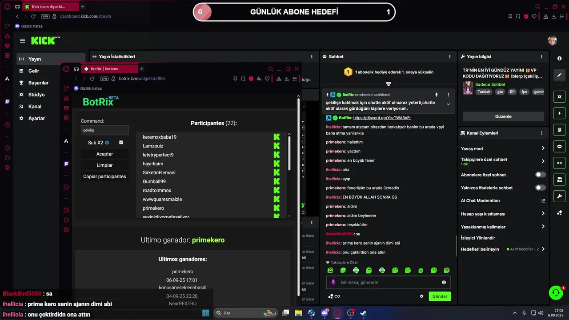
Task: Expand Yasaklanmış kelimeler settings
Action: (543, 227)
